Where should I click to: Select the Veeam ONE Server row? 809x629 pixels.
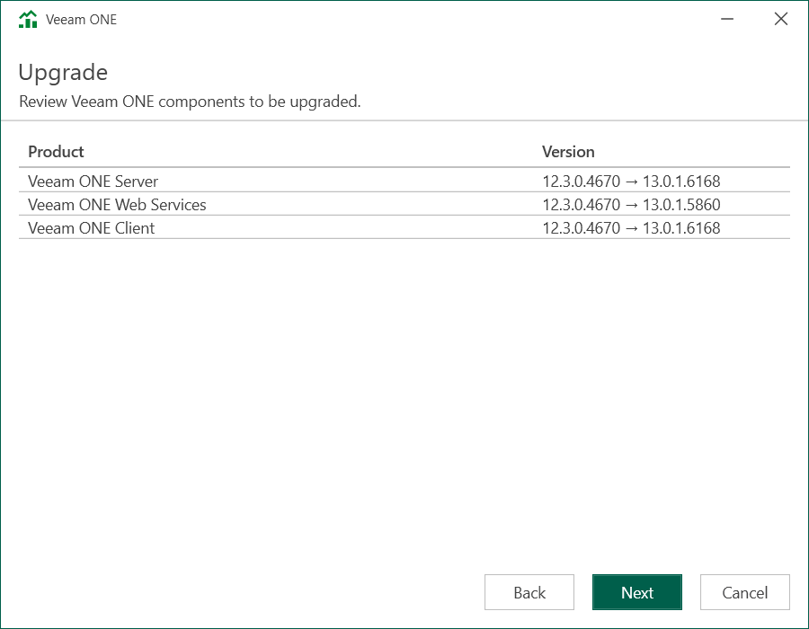coord(93,182)
